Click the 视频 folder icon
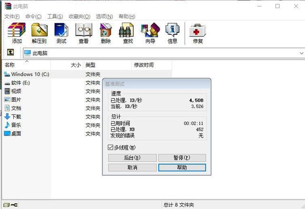Viewport: 305px width, 209px height. (7, 91)
